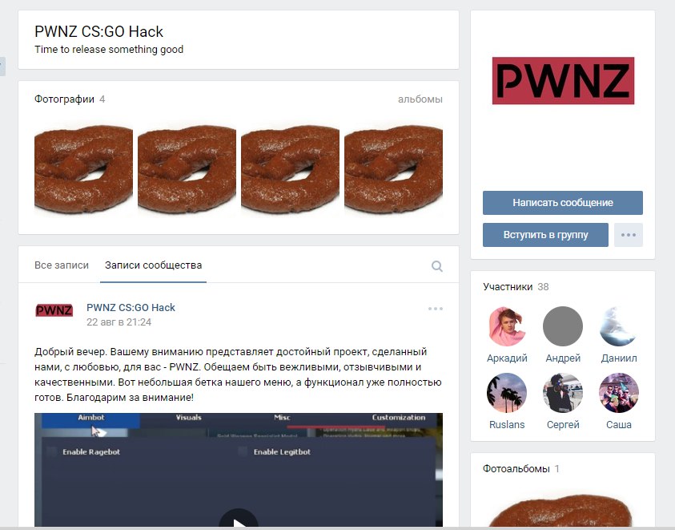Open the first pretzel photo thumbnail
This screenshot has height=530, width=675.
[x=83, y=169]
